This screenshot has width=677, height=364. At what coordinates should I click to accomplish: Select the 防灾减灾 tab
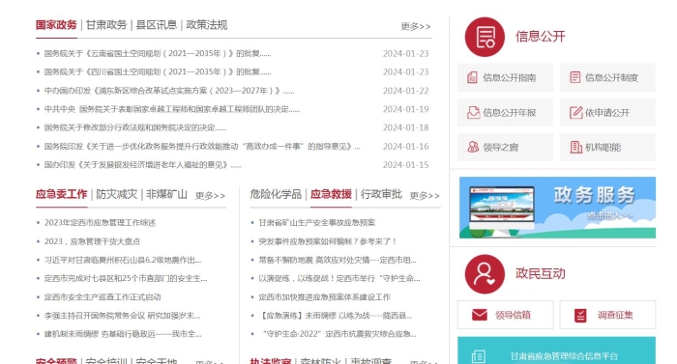pyautogui.click(x=117, y=194)
